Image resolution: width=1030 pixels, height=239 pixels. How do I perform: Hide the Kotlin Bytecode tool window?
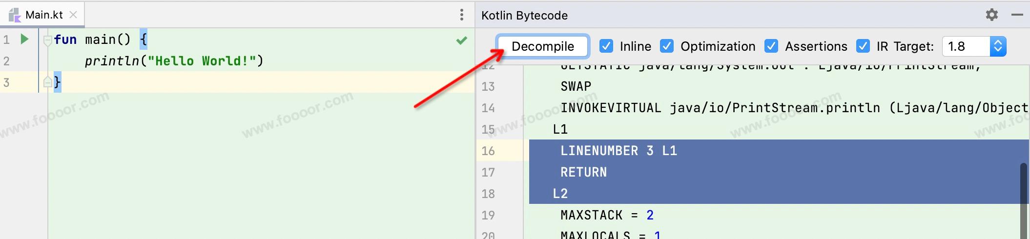click(x=1017, y=15)
